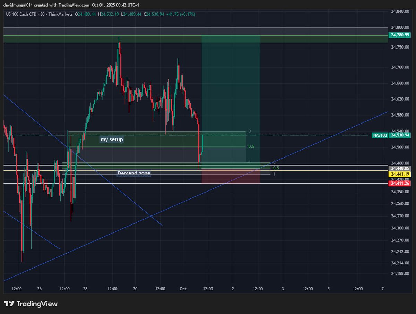This screenshot has width=416, height=314.
Task: Click the High value H24,532.19
Action: coord(109,14)
